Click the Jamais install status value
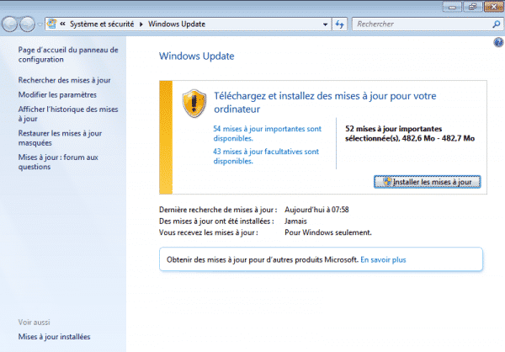505x352 pixels. (295, 221)
